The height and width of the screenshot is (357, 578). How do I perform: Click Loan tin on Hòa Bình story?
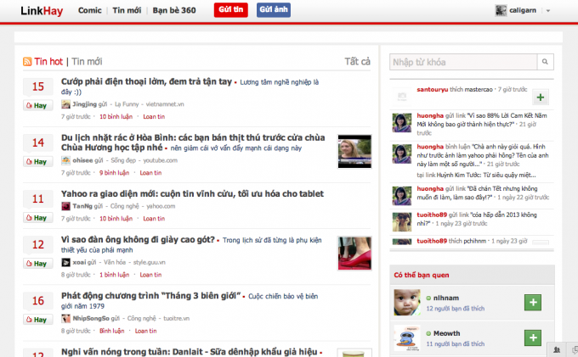click(x=150, y=173)
